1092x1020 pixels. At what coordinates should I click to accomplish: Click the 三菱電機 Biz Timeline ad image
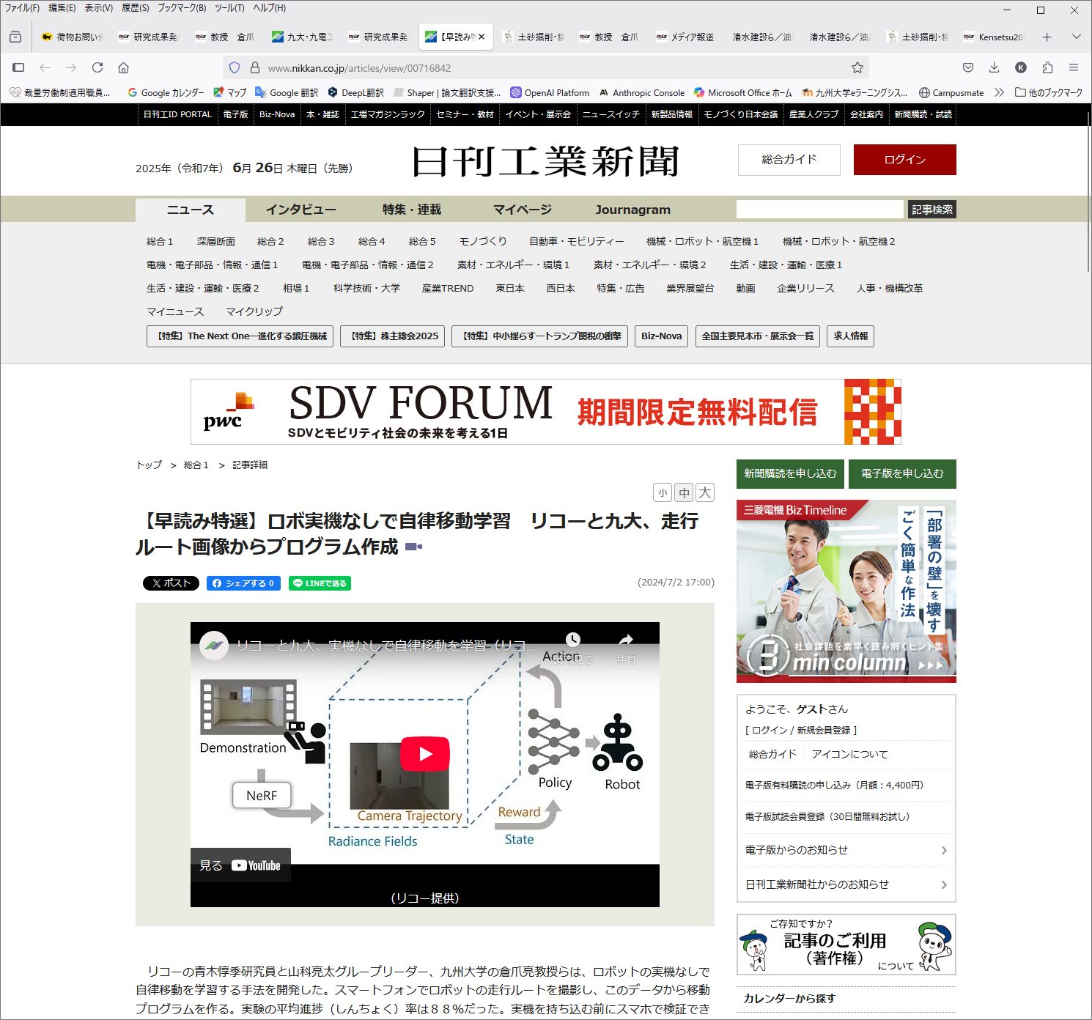point(846,591)
